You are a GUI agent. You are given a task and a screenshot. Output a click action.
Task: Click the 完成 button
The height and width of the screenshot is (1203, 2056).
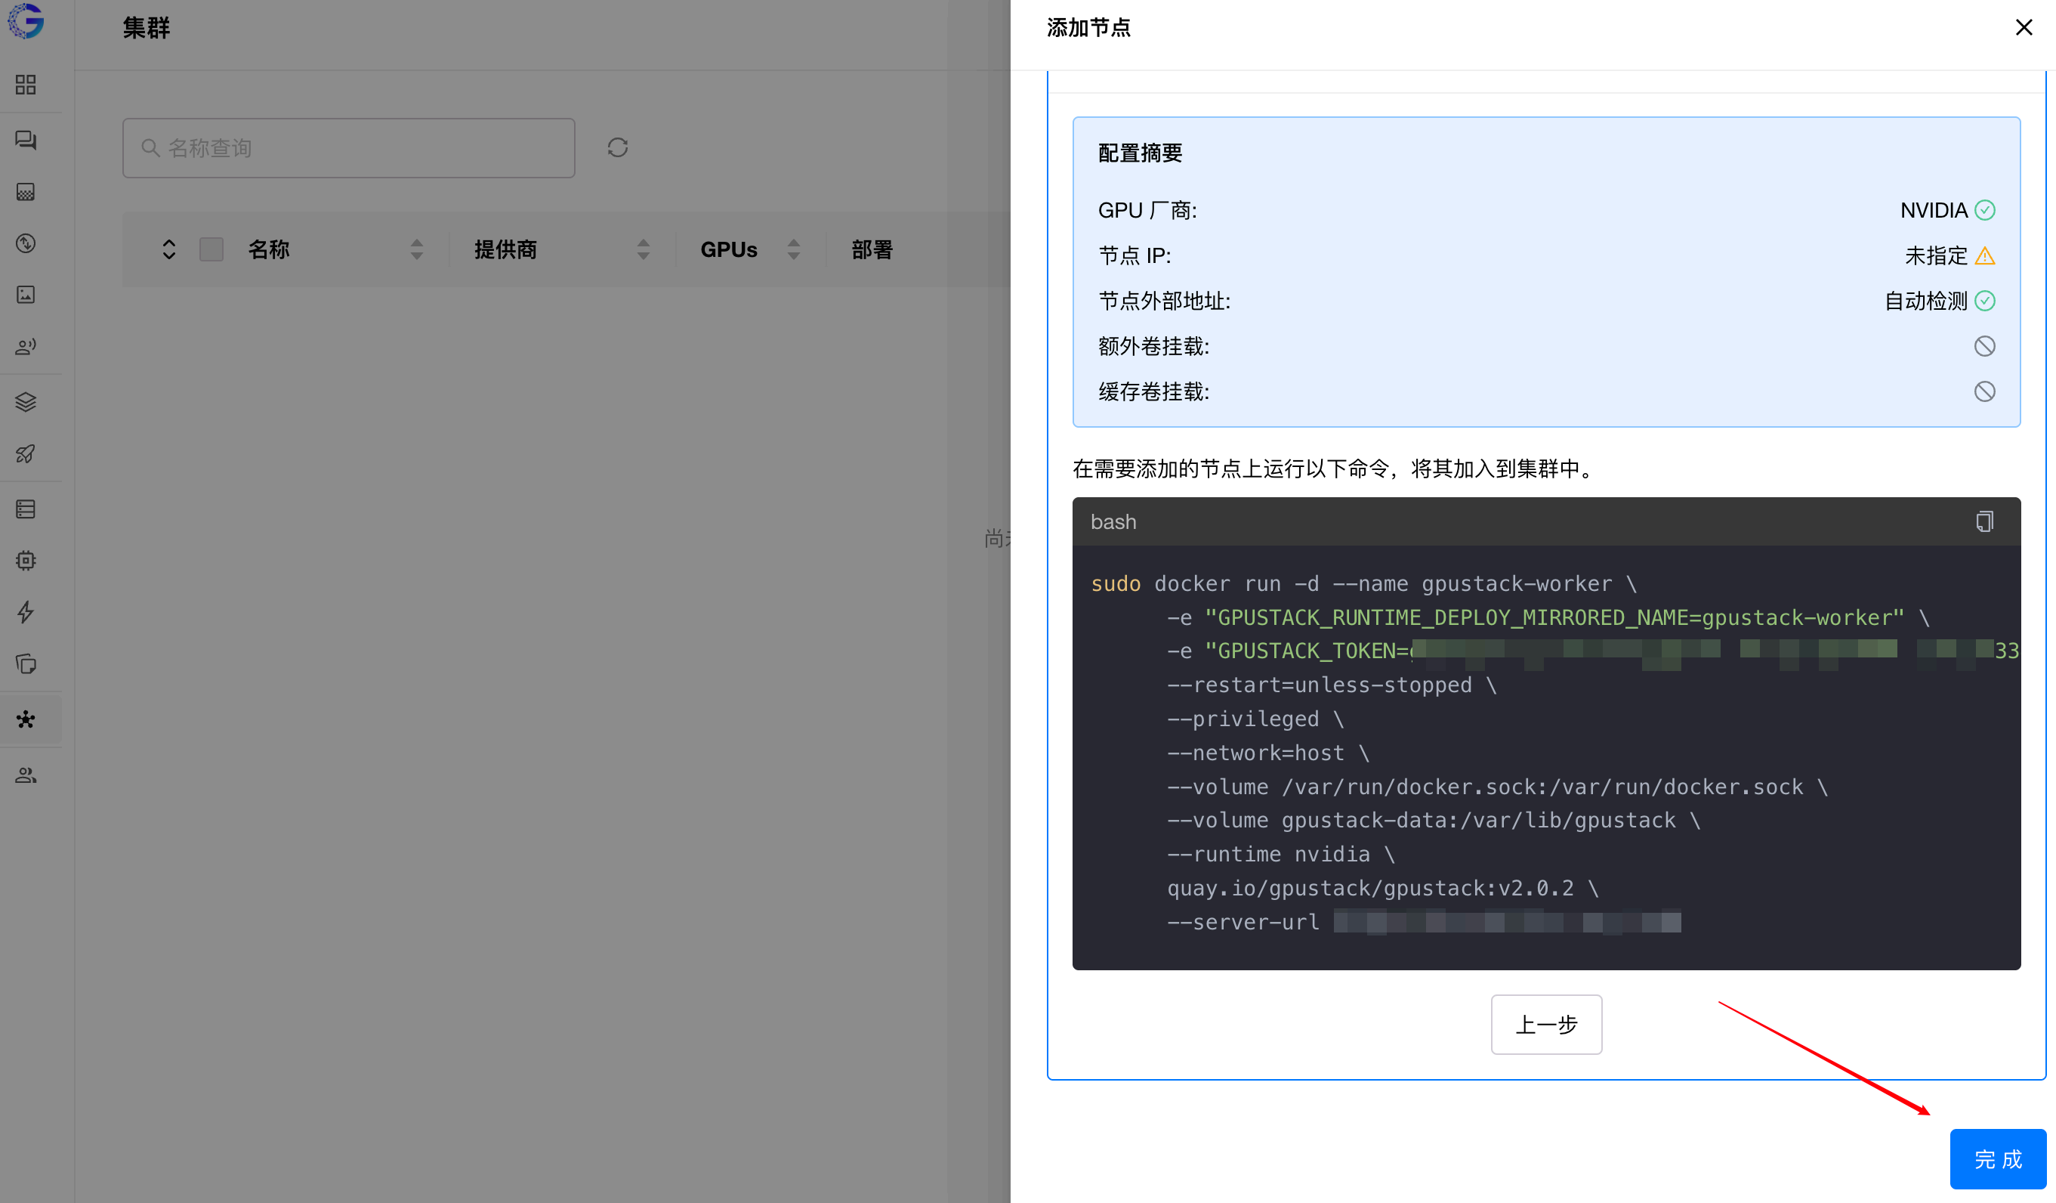point(1998,1159)
